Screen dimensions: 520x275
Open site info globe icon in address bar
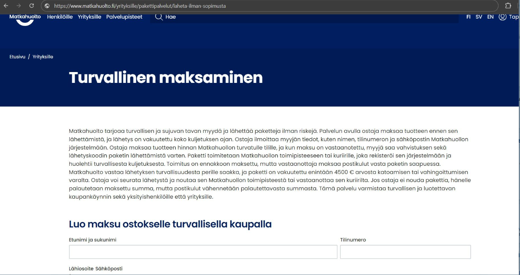47,6
